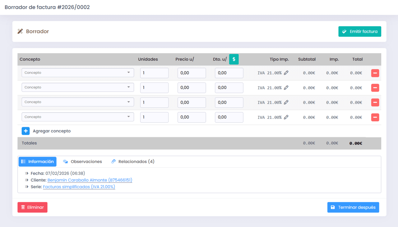398x227 pixels.
Task: Open client link Benjamín Caraballo Almonte
Action: (x=90, y=180)
